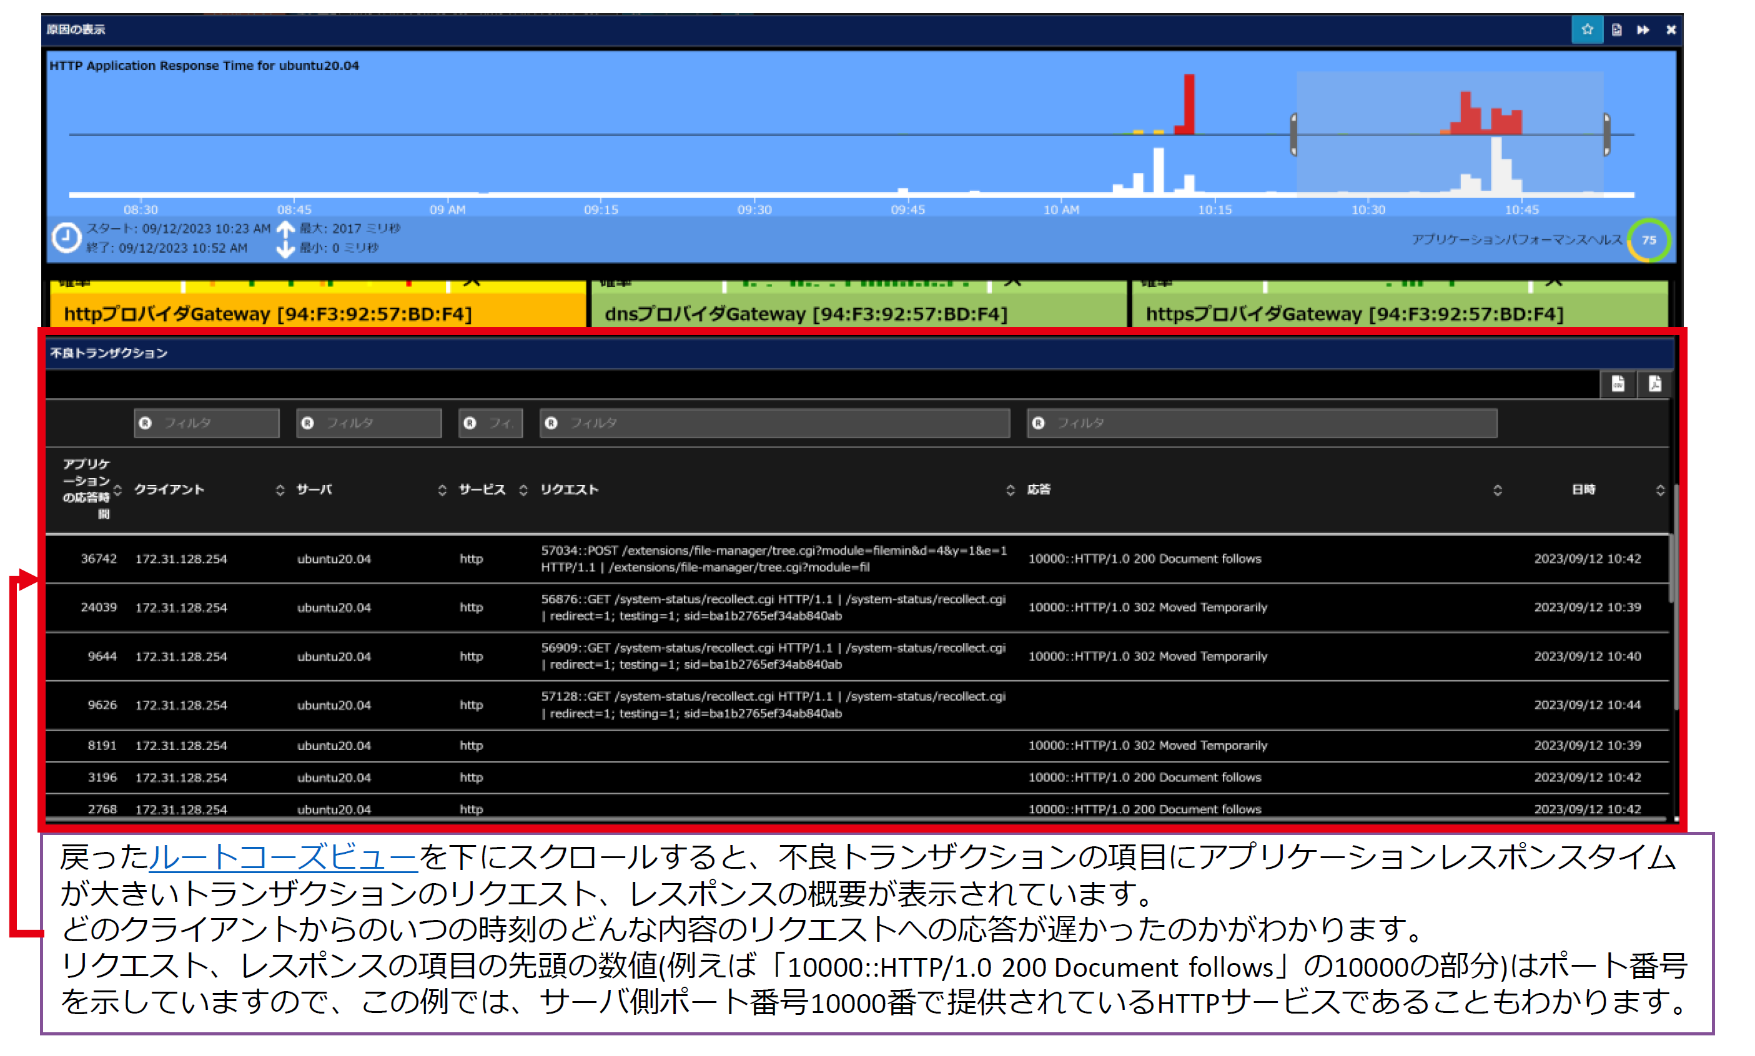Click the fast-forward arrows icon in title bar
1755x1056 pixels.
[x=1643, y=30]
